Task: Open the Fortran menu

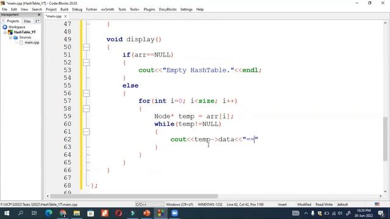Action: (91, 10)
